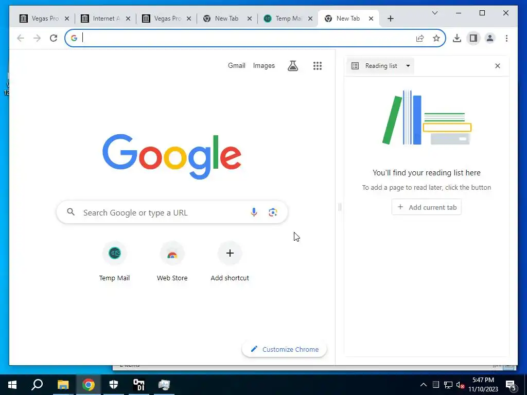Open the Images link
The height and width of the screenshot is (395, 527).
264,65
